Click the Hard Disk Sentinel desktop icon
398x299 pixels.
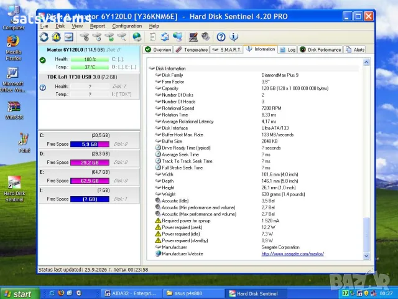tap(14, 189)
